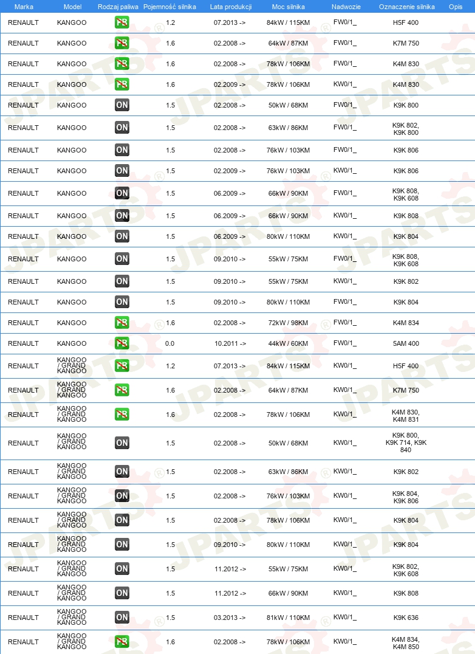Click petrol icon in Grand Kangoo K7M 750 row

tap(122, 390)
